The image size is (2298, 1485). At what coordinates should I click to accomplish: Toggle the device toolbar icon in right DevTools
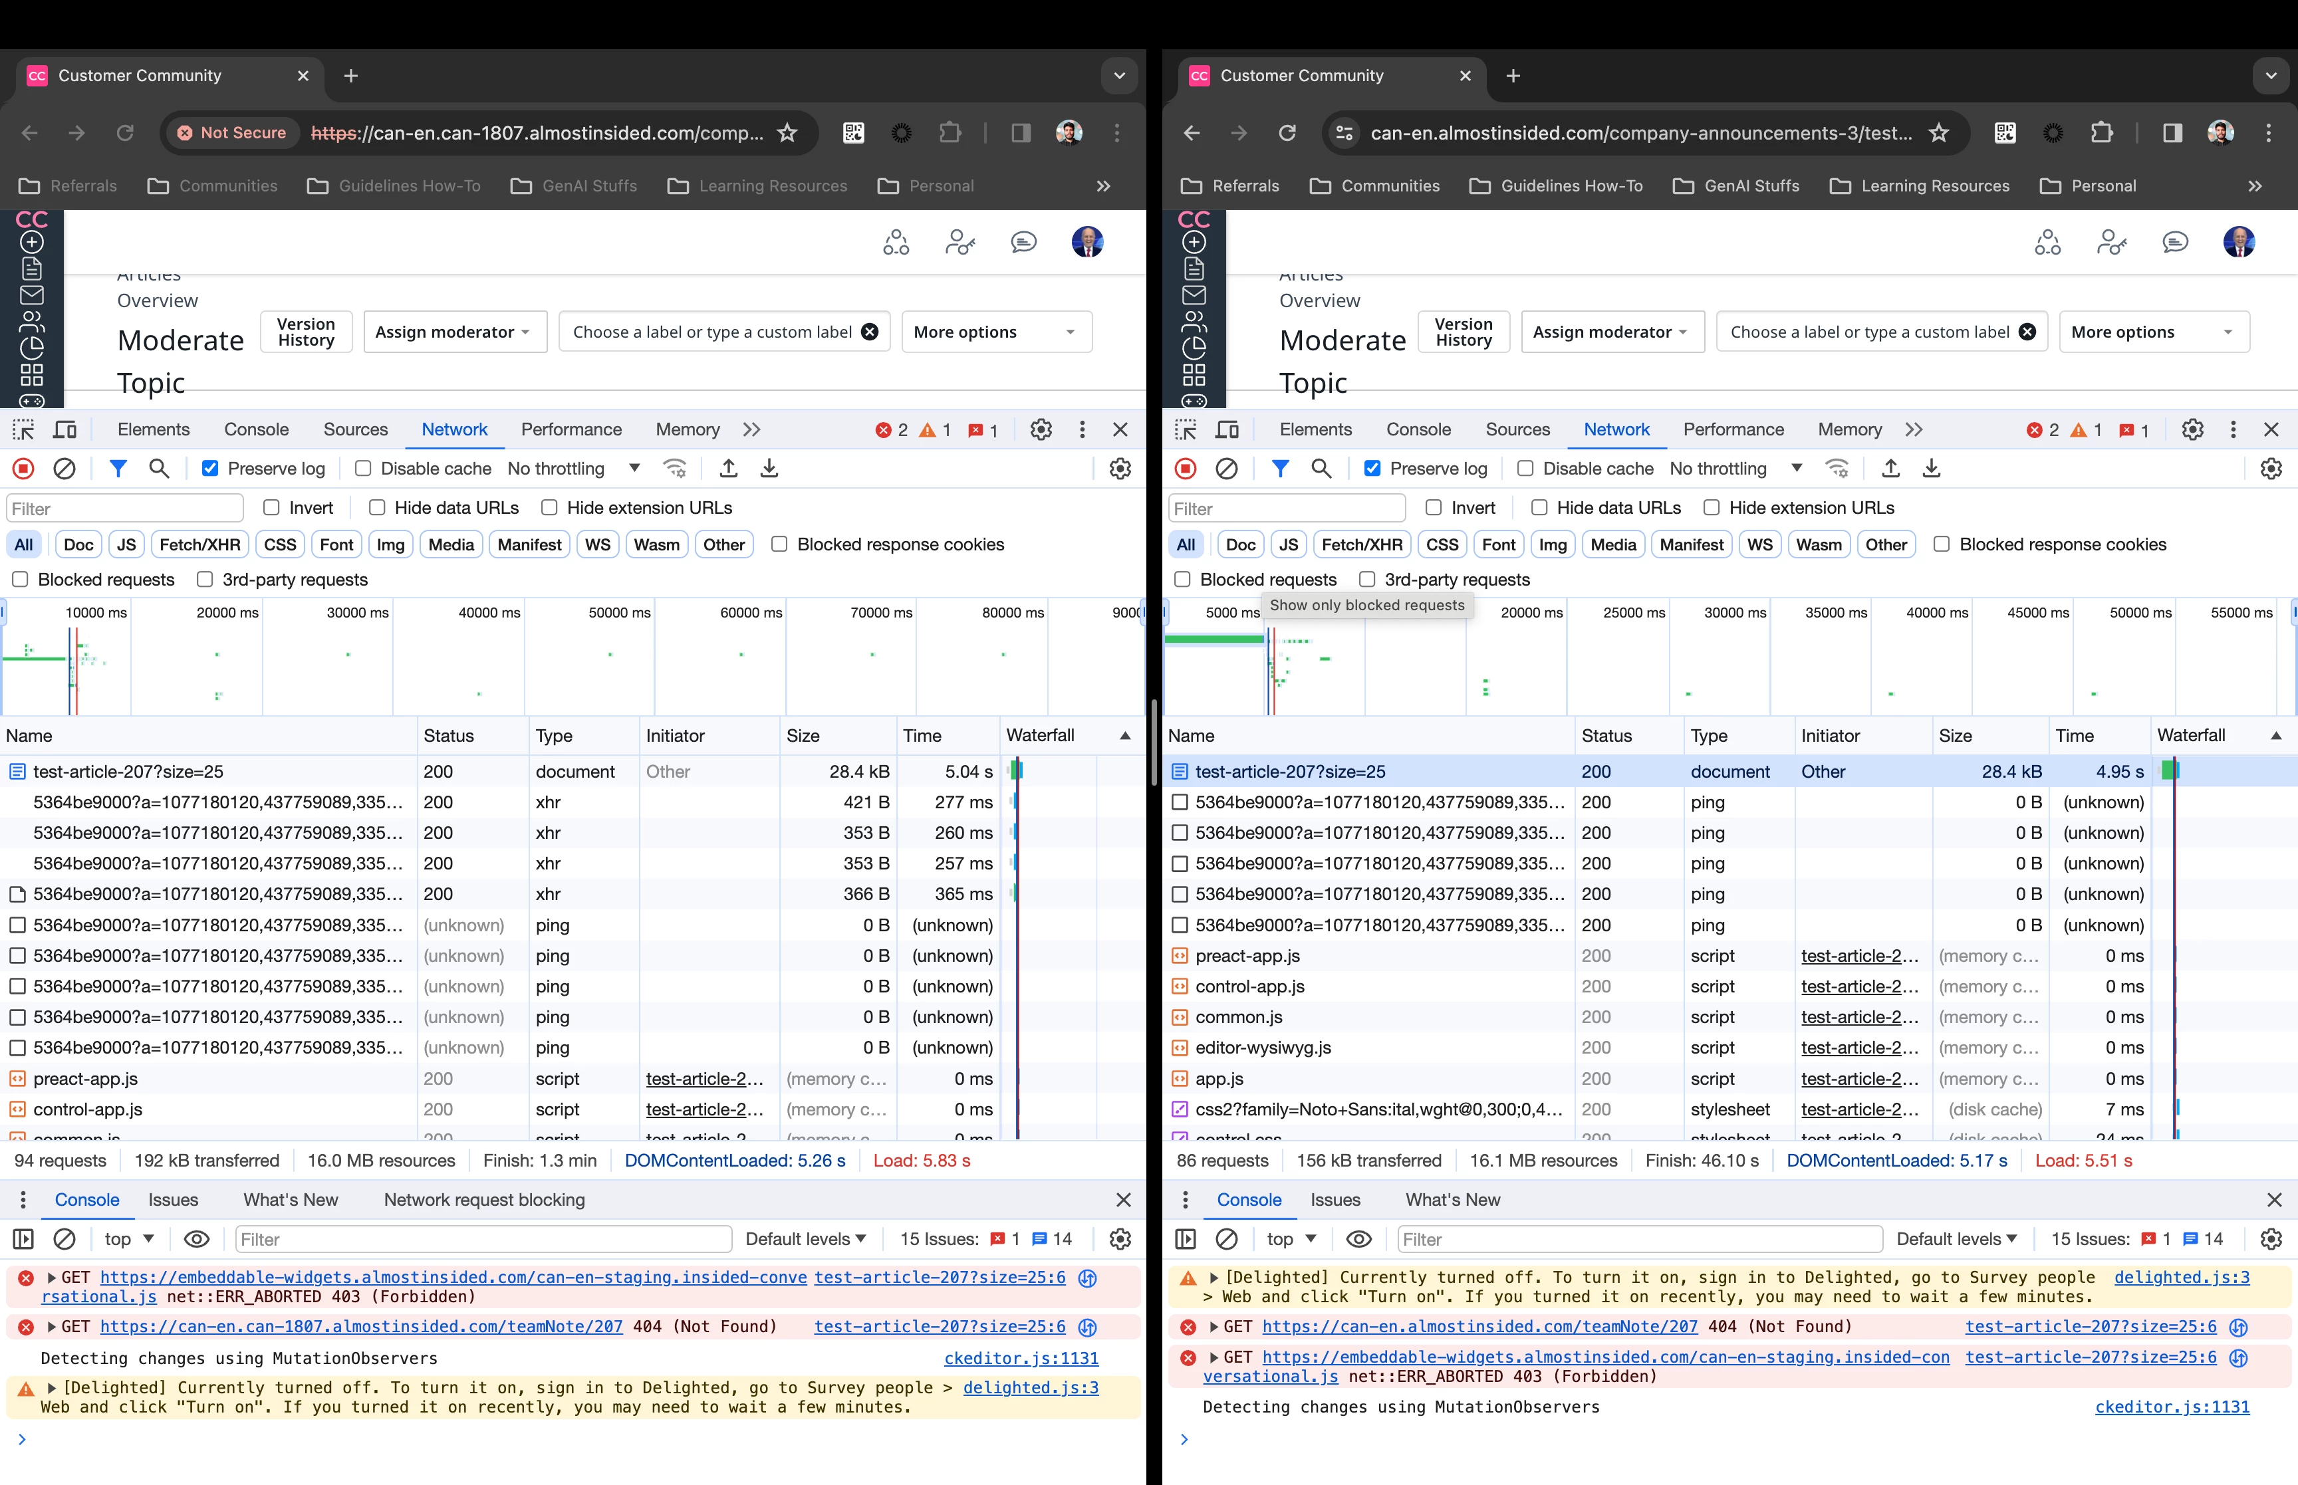1227,430
